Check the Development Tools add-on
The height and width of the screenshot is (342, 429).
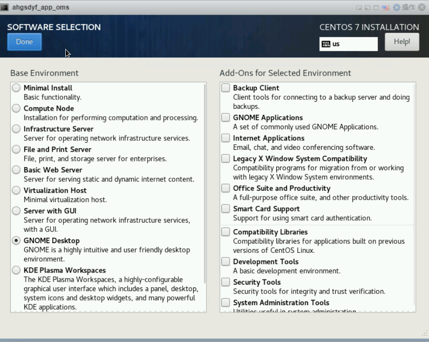click(225, 262)
